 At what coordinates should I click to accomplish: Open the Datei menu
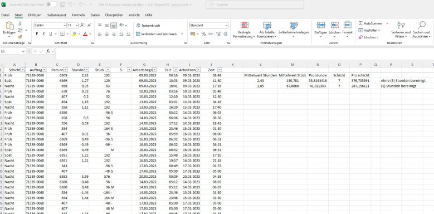5,15
